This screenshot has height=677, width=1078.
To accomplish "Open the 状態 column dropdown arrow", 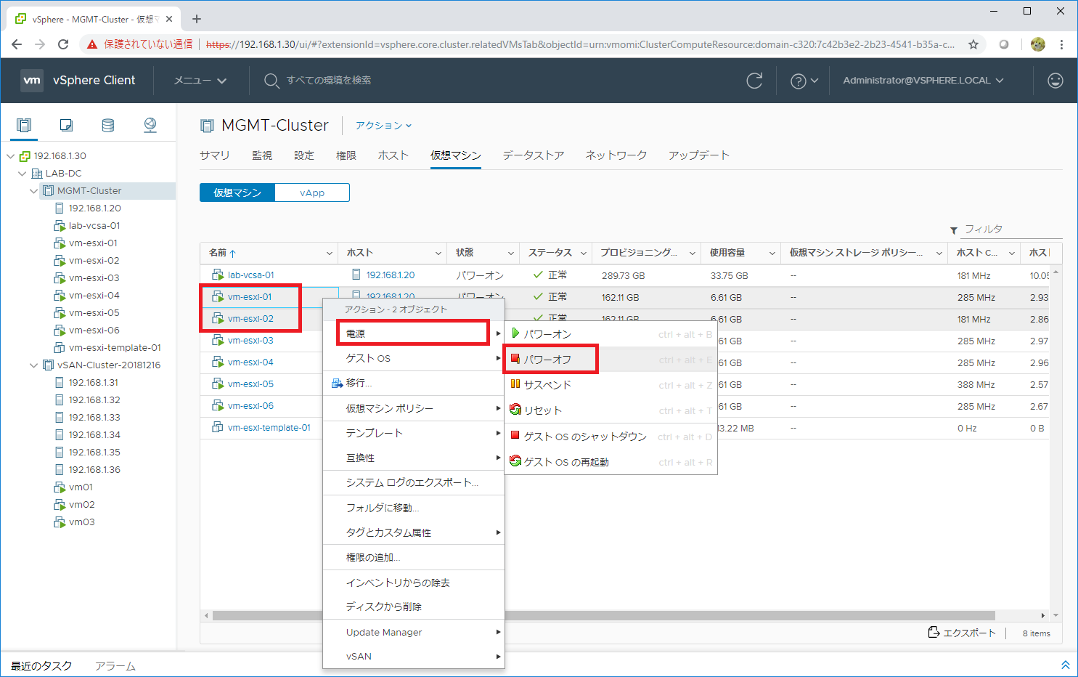I will click(510, 254).
